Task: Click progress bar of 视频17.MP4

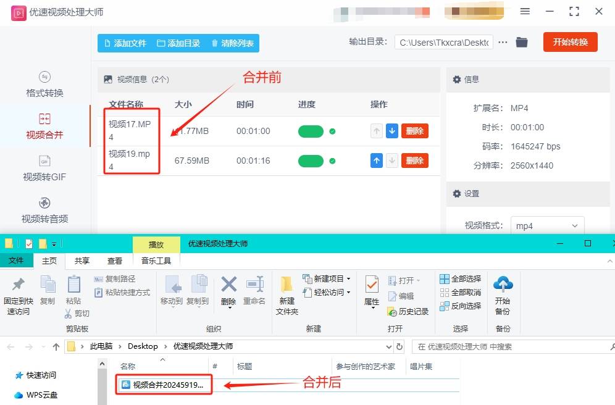Action: (x=311, y=130)
